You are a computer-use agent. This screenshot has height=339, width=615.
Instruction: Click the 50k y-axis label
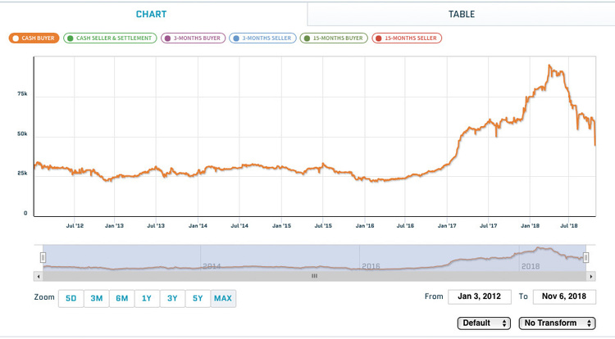point(23,133)
